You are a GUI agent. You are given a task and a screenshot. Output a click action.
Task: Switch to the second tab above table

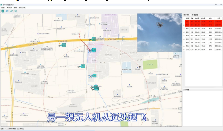click(x=195, y=15)
